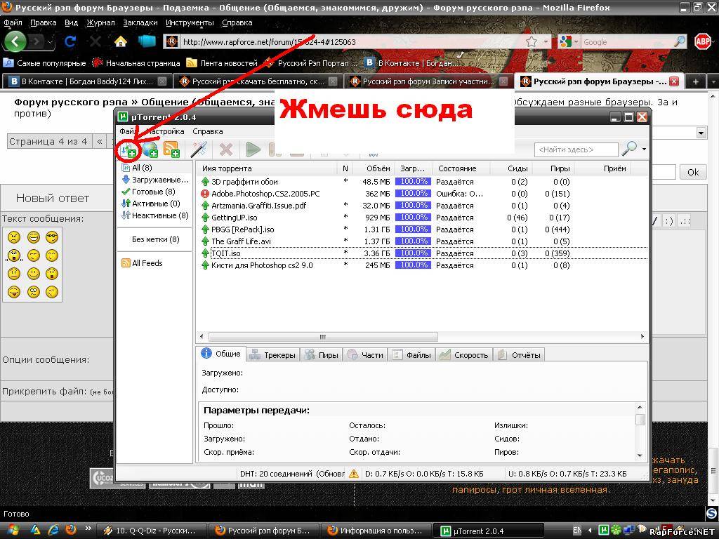The height and width of the screenshot is (539, 719).
Task: Click the Найти здесь search field
Action: (x=576, y=149)
